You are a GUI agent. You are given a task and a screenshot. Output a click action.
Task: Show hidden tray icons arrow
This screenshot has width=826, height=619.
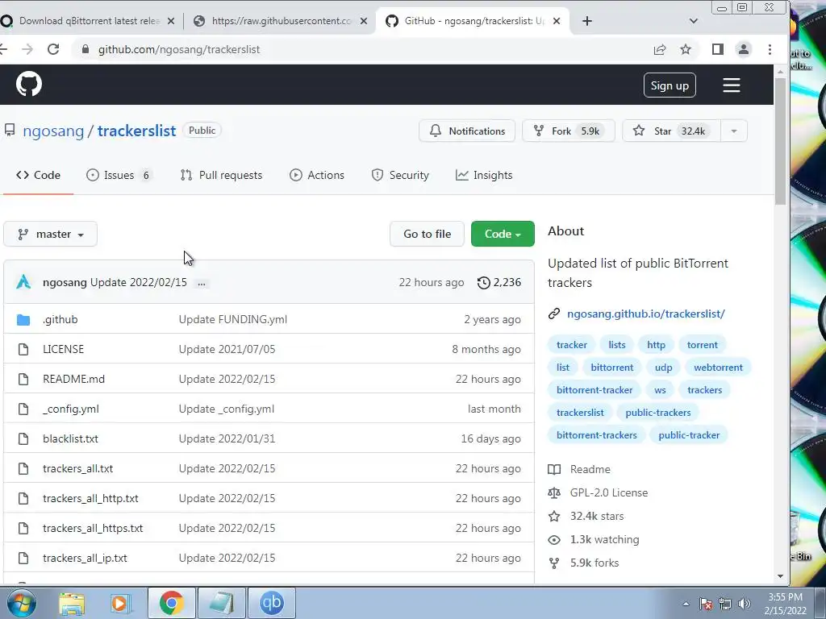(686, 604)
